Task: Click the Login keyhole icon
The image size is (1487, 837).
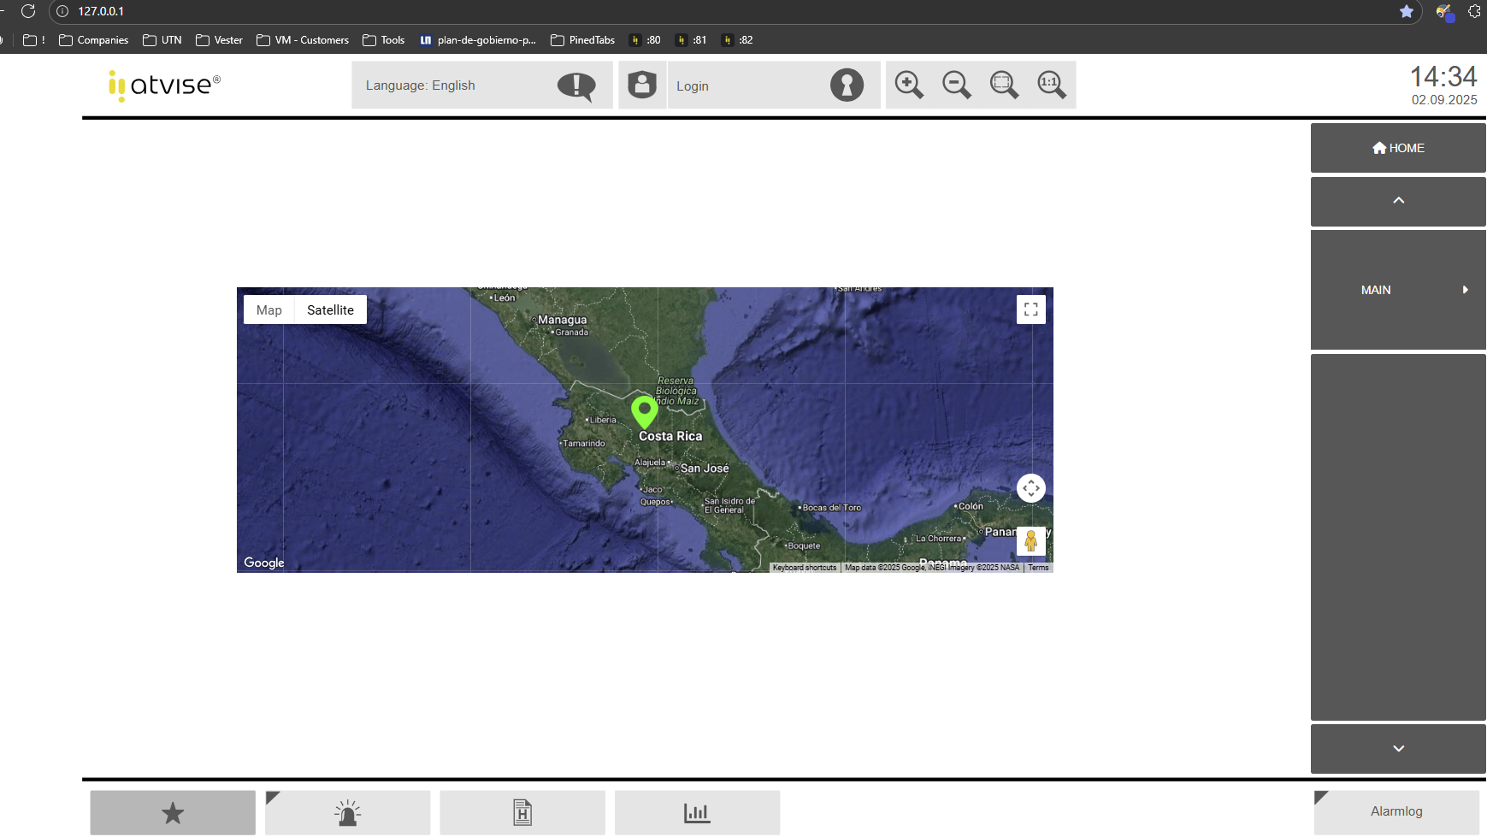Action: coord(847,85)
